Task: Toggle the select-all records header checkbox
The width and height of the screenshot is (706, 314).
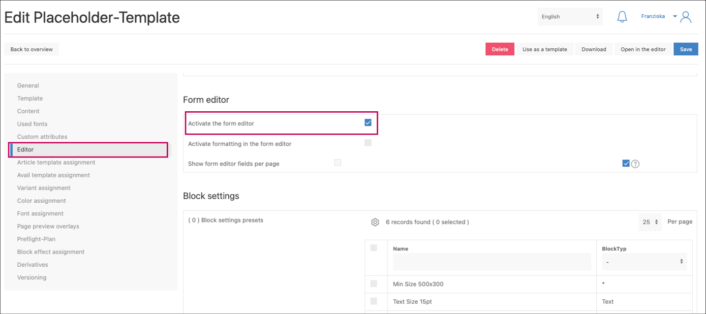Action: pos(374,248)
